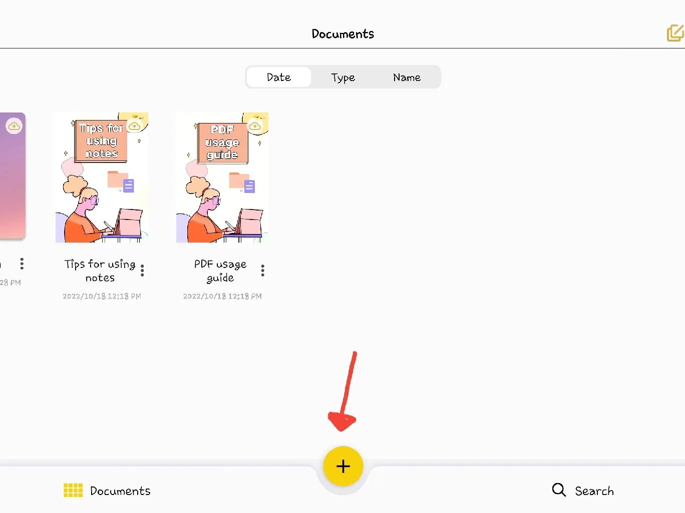The height and width of the screenshot is (513, 685).
Task: Select the Date sorting option
Action: pos(279,77)
